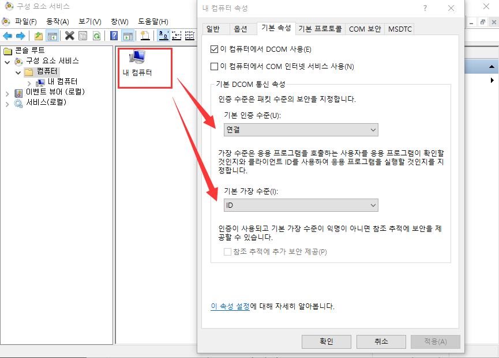Viewport: 499px width, 358px height.
Task: Open the 이 속성 설정 link
Action: (x=231, y=306)
